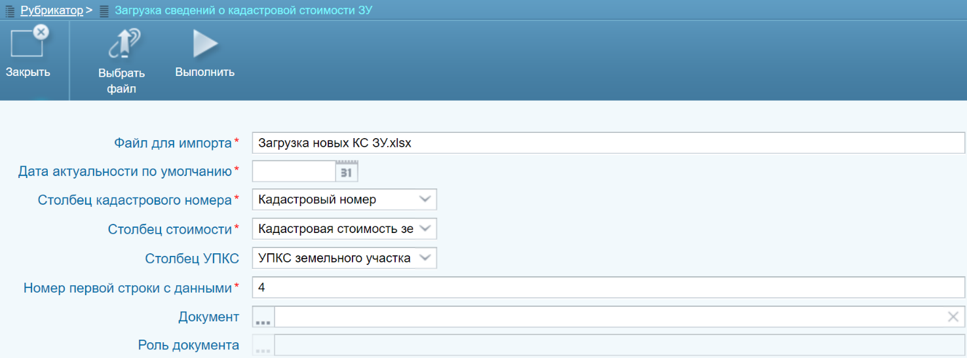The image size is (967, 358).
Task: Click breadcrumb Загрузка сведений о кадастровой стоимости ЗУ
Action: [x=244, y=10]
